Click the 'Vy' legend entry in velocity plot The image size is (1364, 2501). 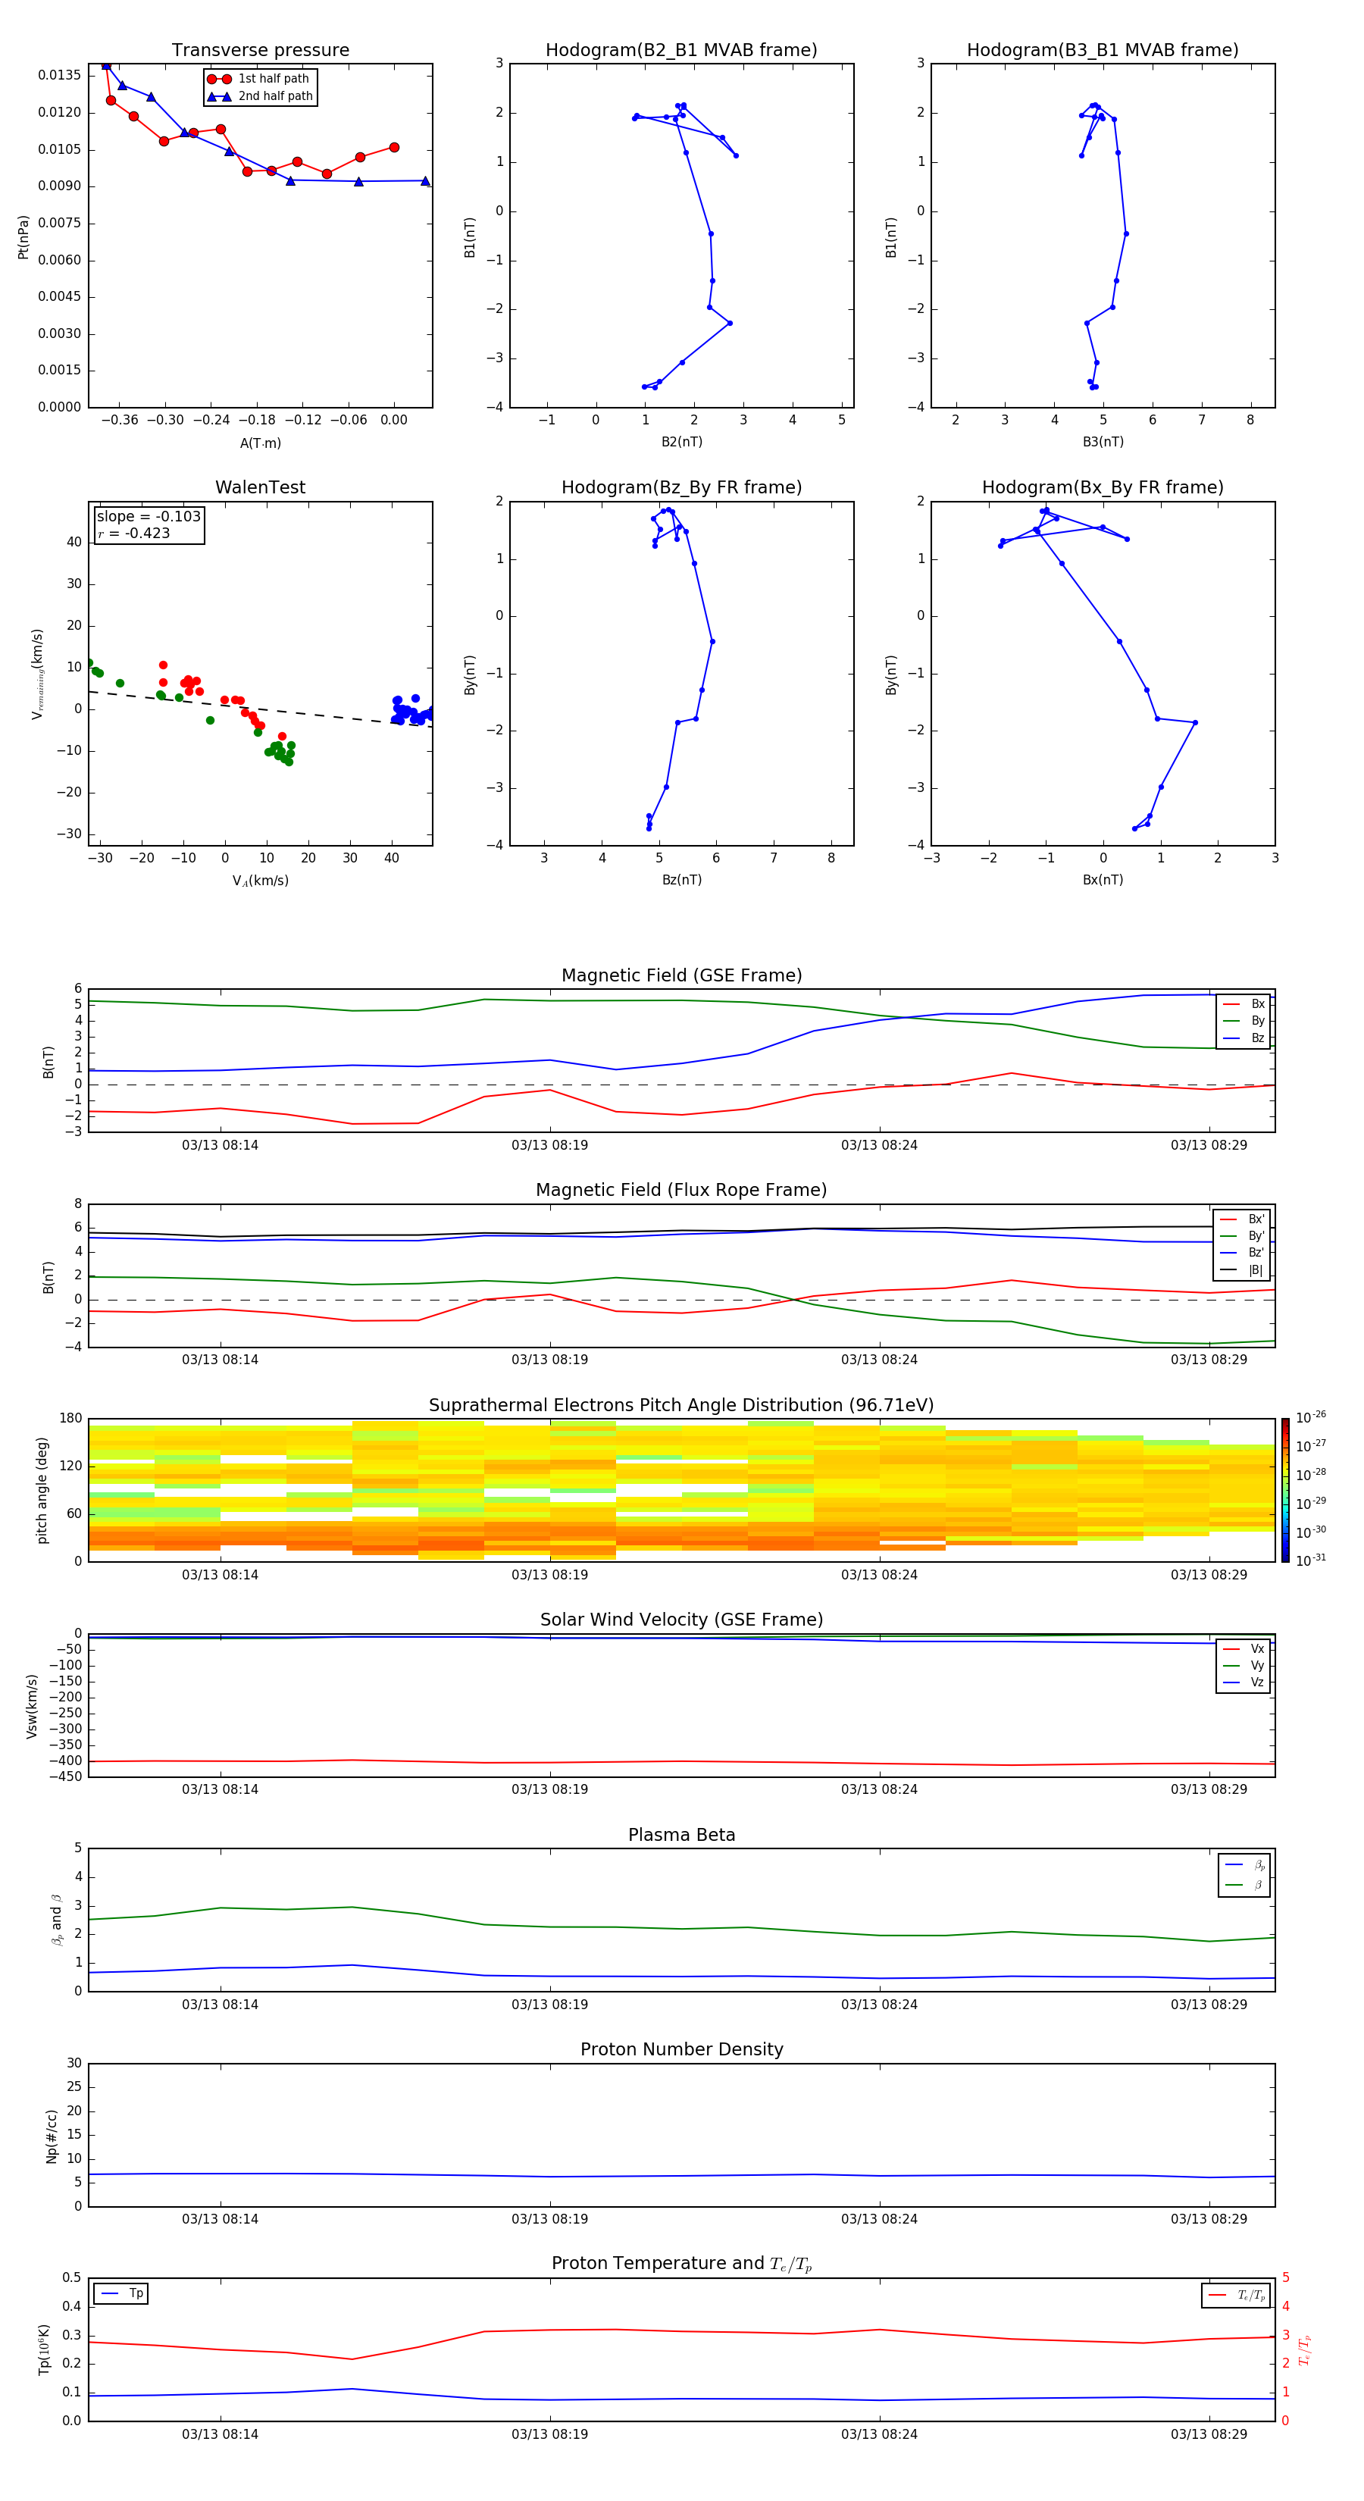coord(1244,1665)
